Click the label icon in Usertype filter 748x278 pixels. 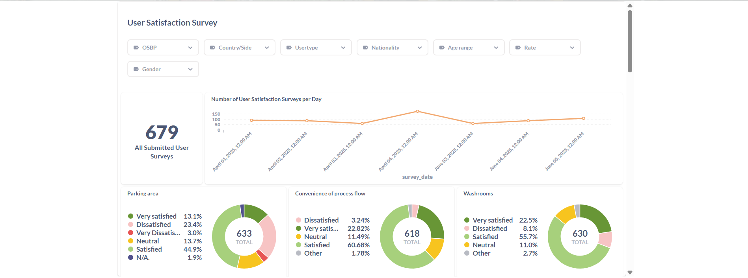pos(289,48)
